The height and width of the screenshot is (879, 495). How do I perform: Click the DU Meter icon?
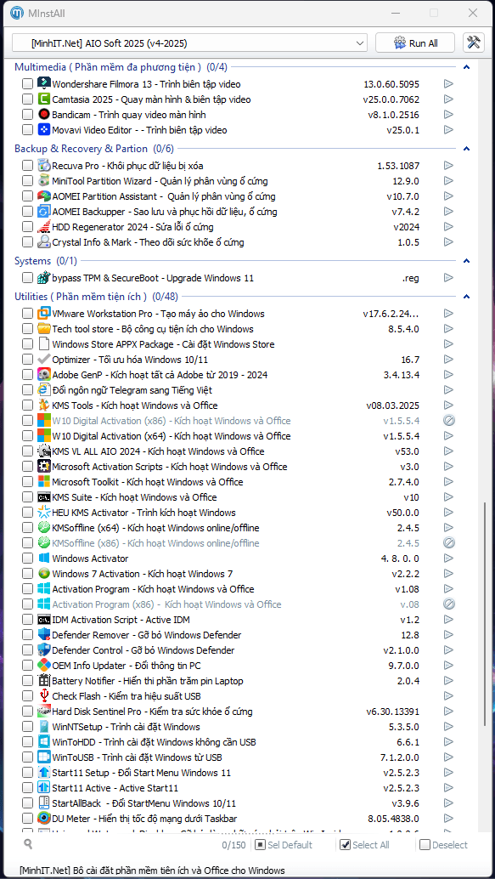(43, 819)
